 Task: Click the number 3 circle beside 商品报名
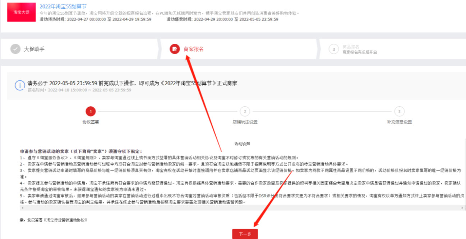click(x=334, y=50)
